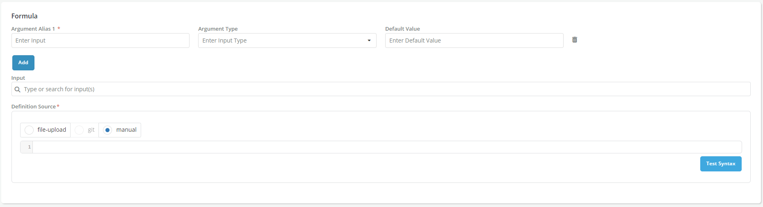Viewport: 763px width, 207px height.
Task: Click line number 1 in editor gutter
Action: pos(29,147)
